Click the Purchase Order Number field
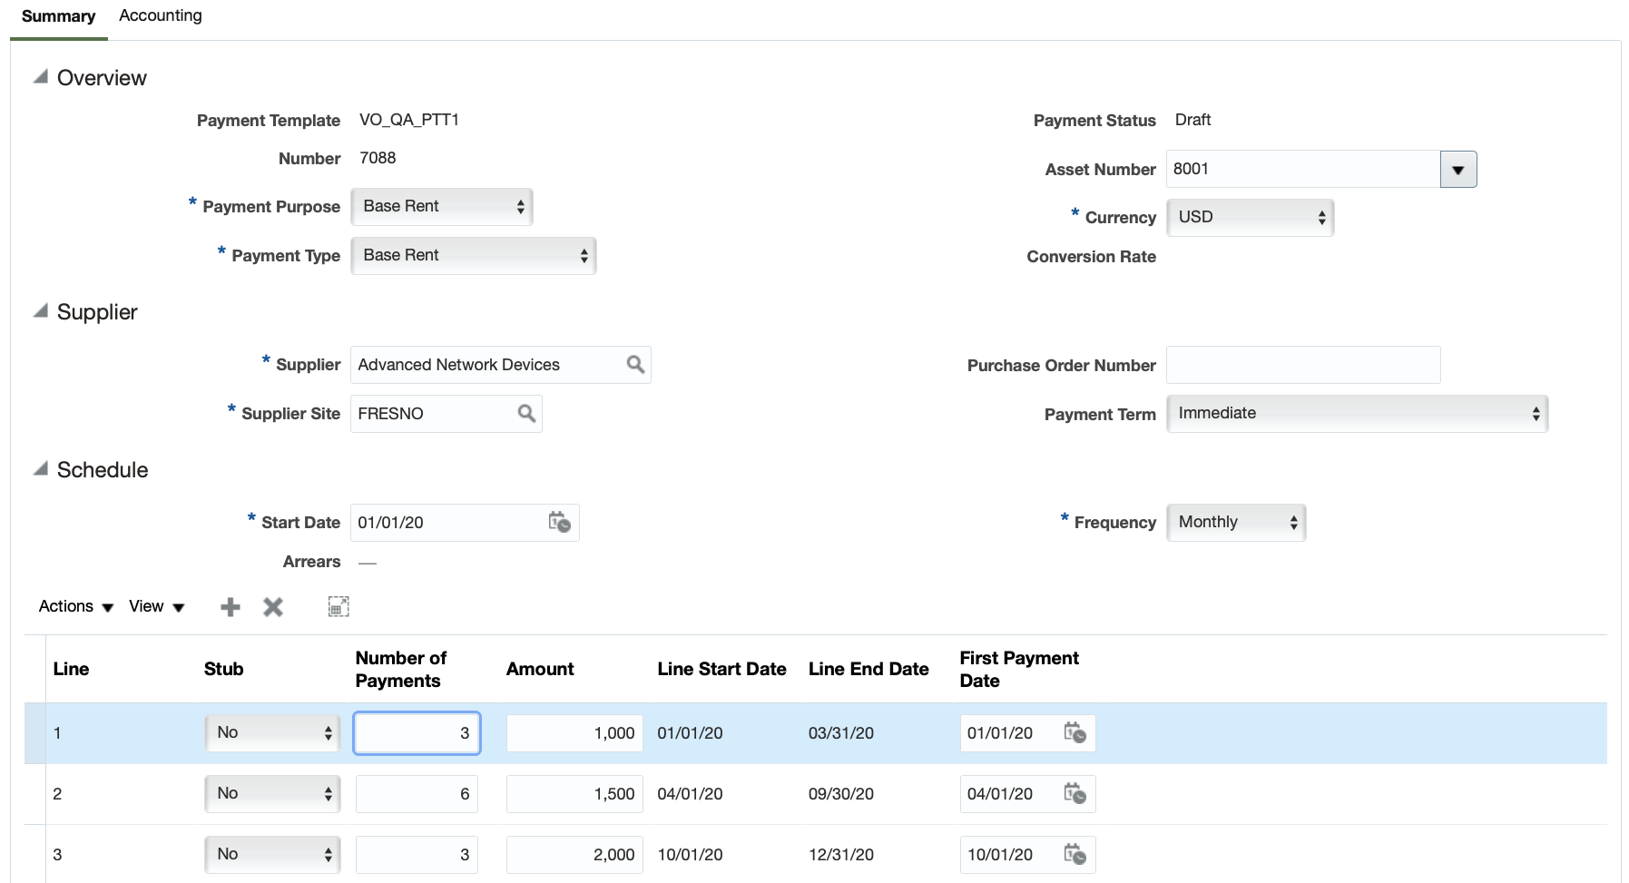Screen dimensions: 1629x883 coord(1302,365)
